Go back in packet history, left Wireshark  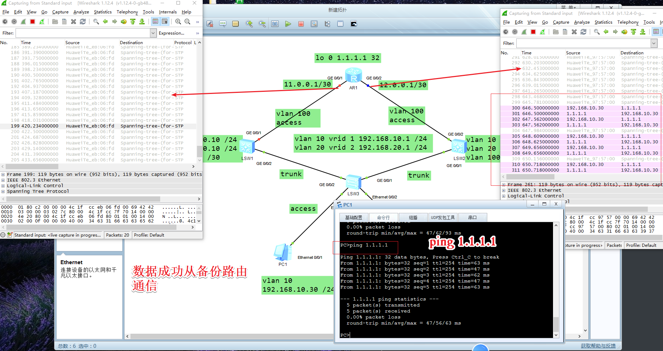click(x=105, y=22)
